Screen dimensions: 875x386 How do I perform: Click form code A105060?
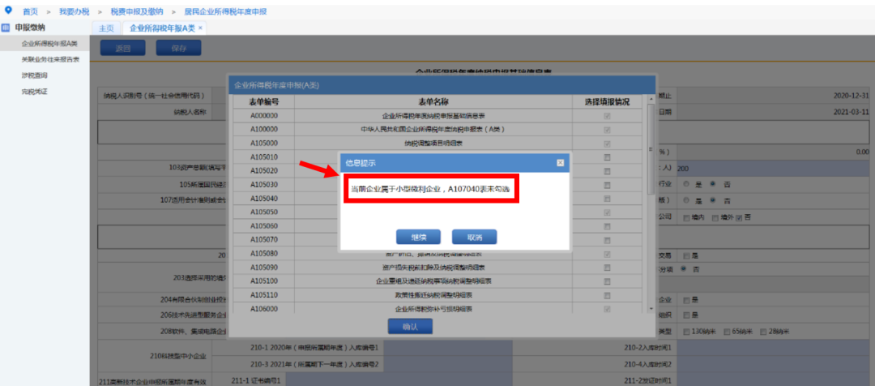pos(264,226)
